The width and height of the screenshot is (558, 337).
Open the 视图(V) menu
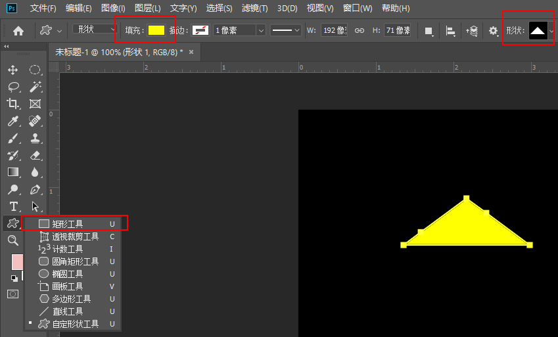click(x=320, y=8)
